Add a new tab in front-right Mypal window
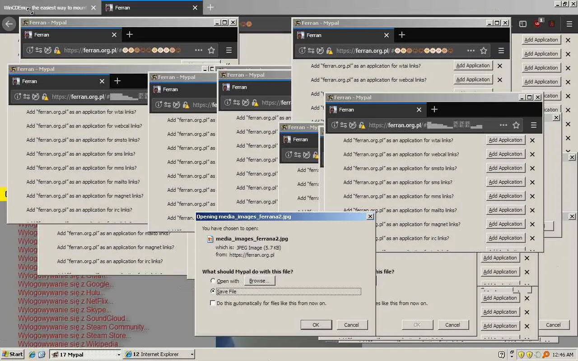The width and height of the screenshot is (578, 361). click(434, 110)
